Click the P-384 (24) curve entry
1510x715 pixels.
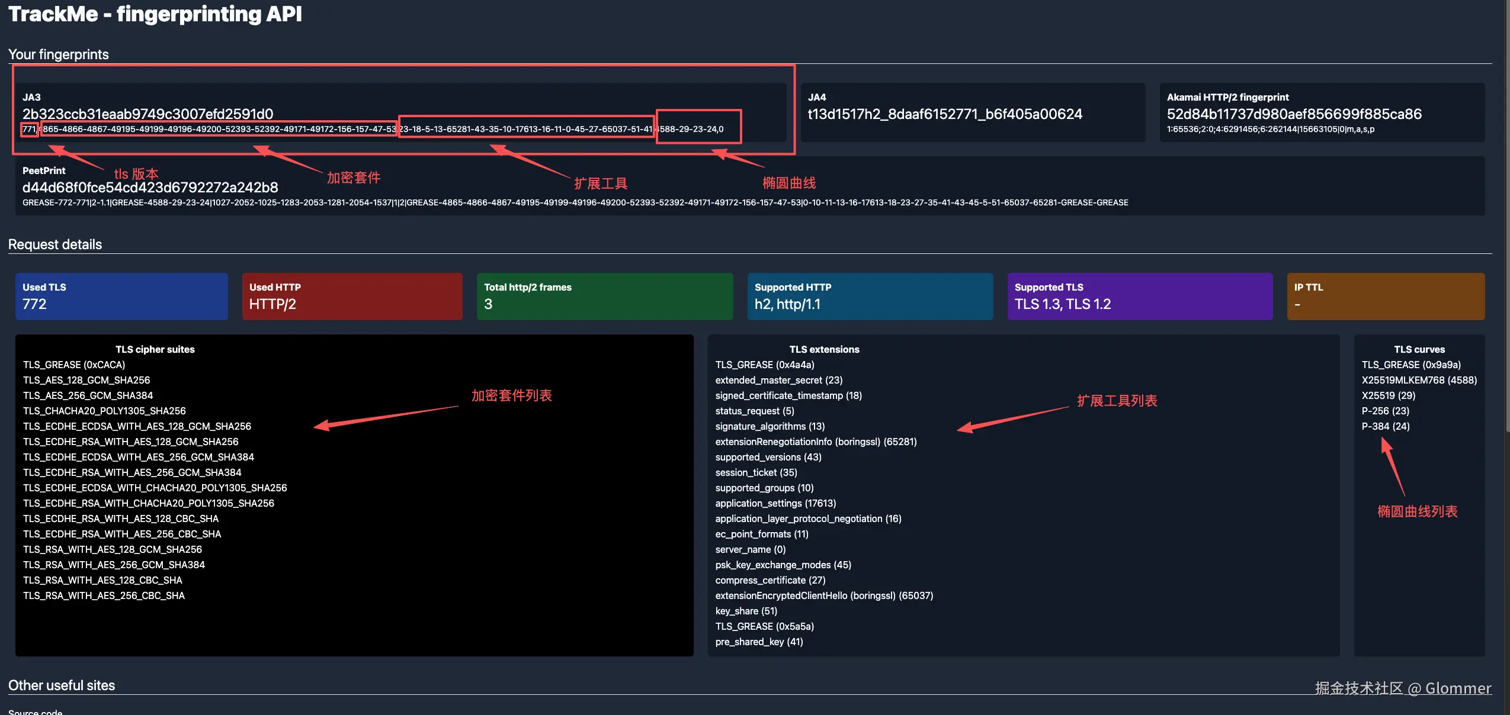pos(1385,426)
